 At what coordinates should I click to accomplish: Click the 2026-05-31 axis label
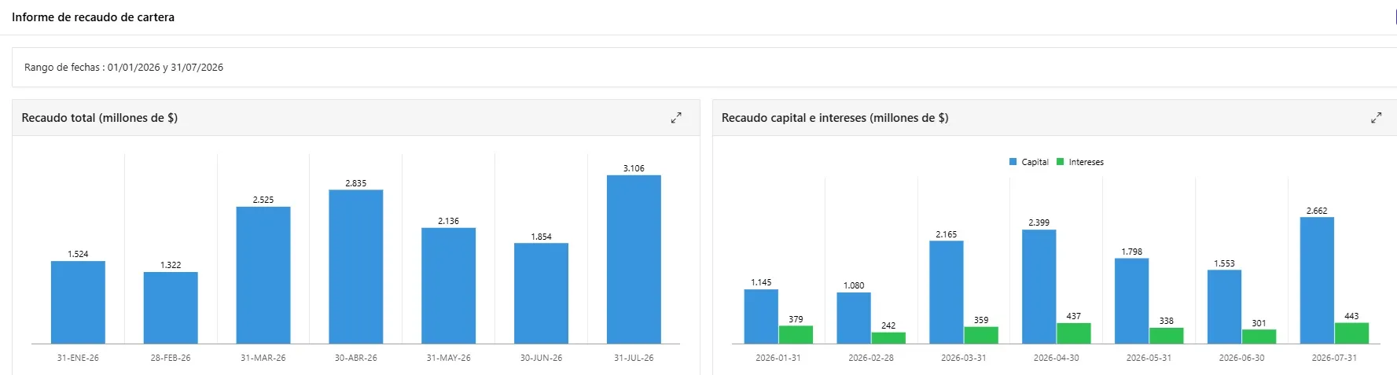1149,358
